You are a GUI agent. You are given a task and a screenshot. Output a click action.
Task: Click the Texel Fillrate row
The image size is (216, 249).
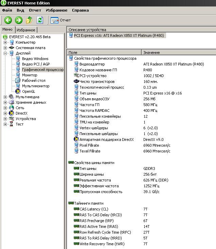click(141, 151)
